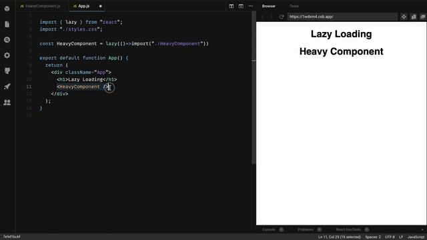The image size is (427, 240).
Task: Open preview in new window icon
Action: click(x=422, y=17)
